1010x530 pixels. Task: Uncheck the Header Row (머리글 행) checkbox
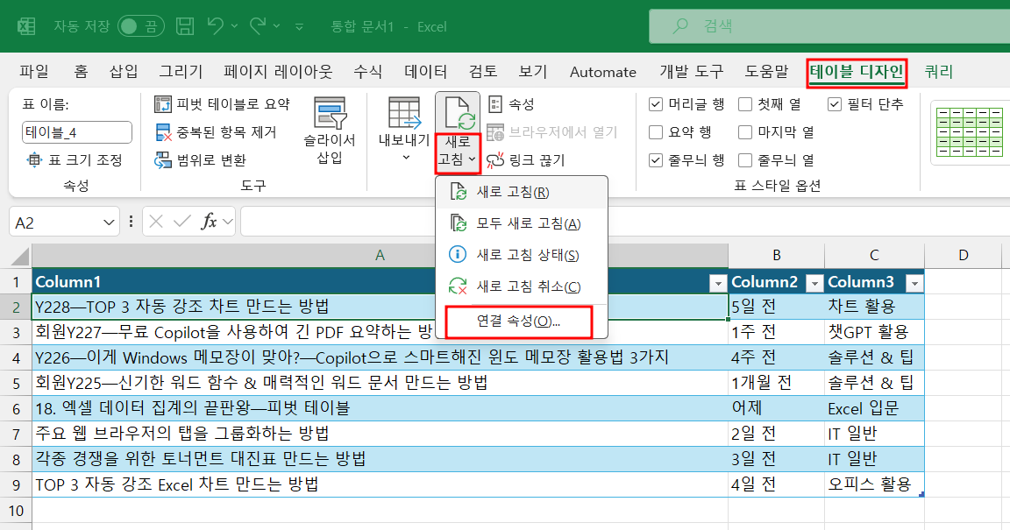tap(654, 102)
